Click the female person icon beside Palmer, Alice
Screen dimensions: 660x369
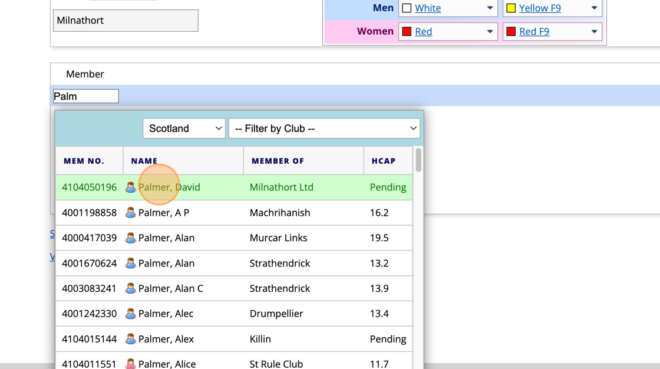(x=130, y=364)
